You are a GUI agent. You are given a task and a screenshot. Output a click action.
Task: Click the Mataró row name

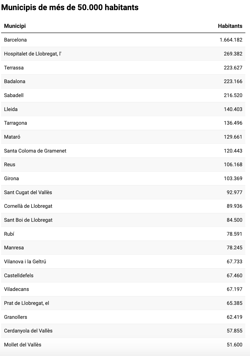[x=12, y=137]
